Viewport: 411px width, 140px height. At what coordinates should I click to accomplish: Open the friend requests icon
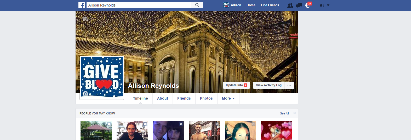click(x=290, y=5)
